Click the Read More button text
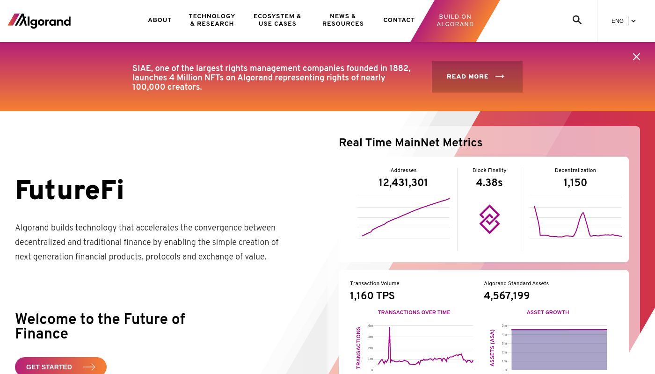This screenshot has width=655, height=374. pos(467,77)
